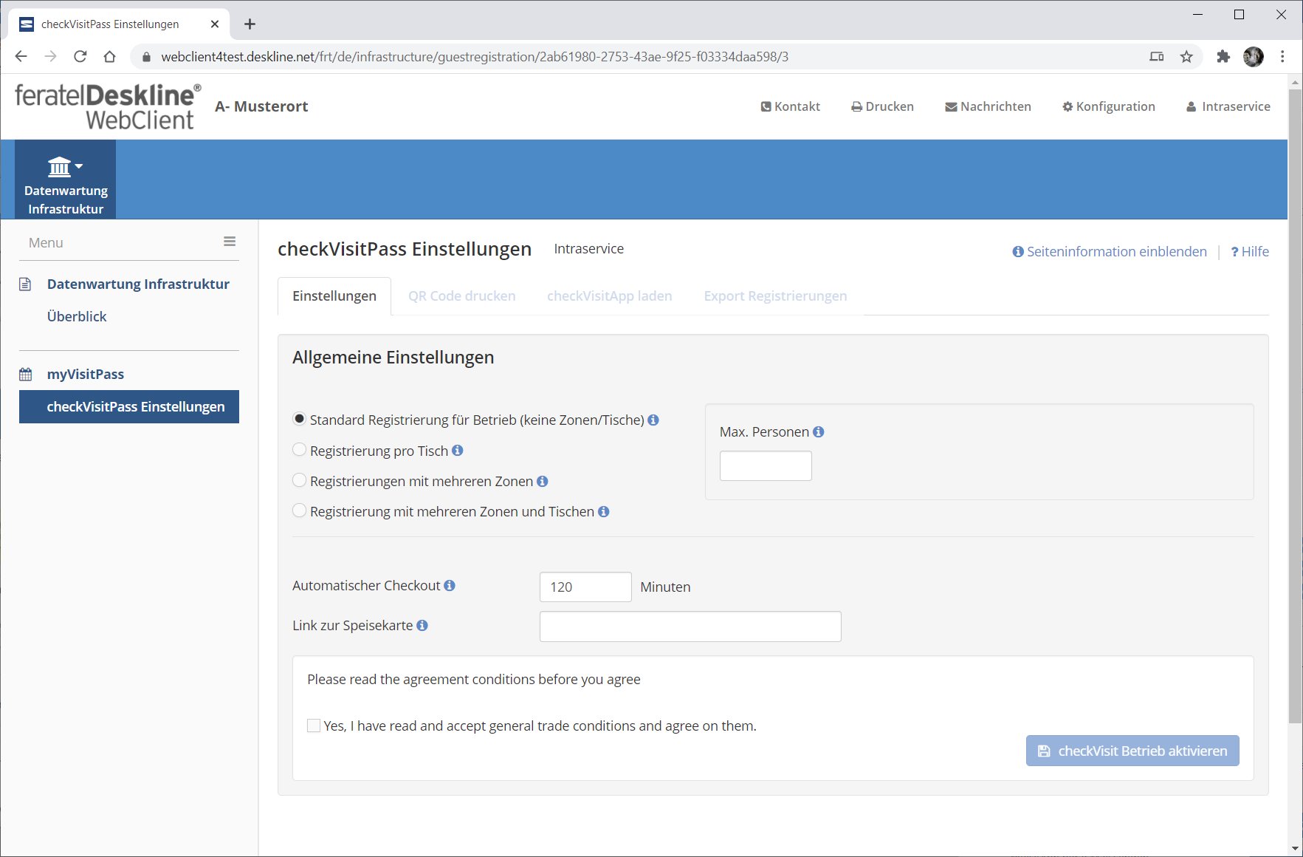Viewport: 1303px width, 857px height.
Task: Click info icon next to Max. Personen
Action: [818, 432]
